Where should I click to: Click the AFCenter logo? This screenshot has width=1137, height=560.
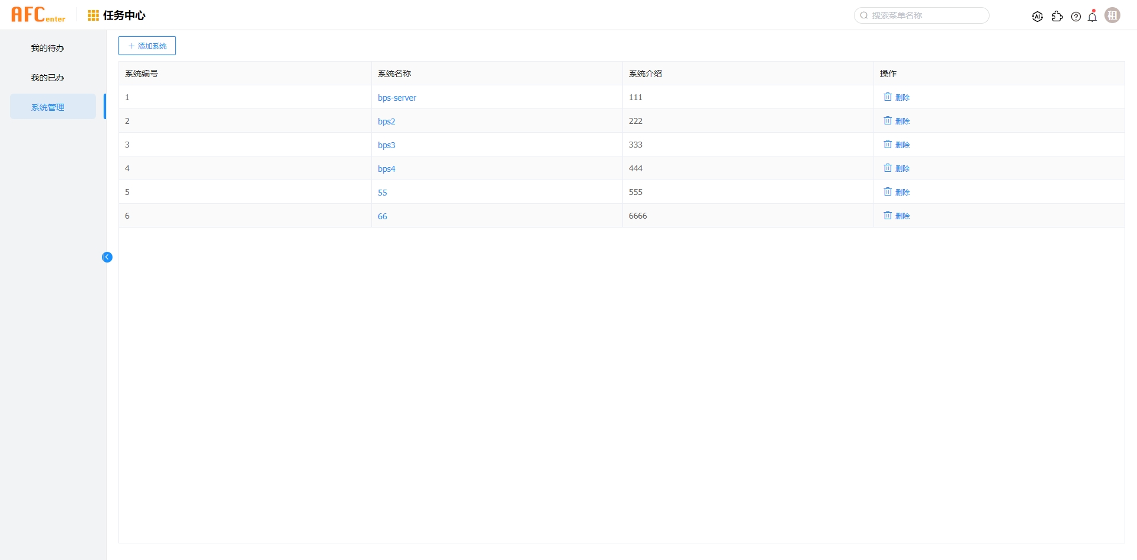coord(38,15)
